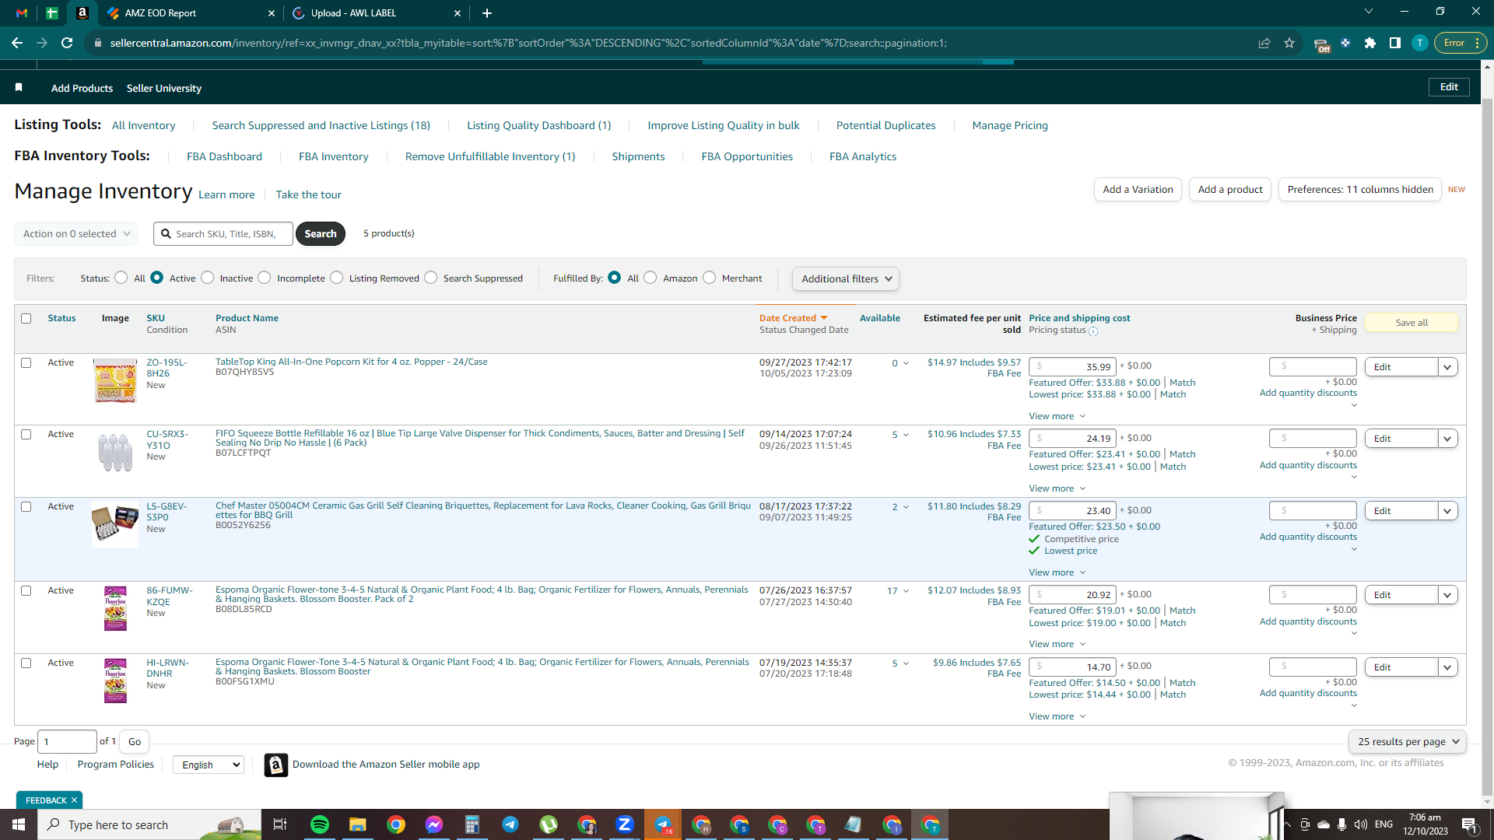This screenshot has height=840, width=1494.
Task: Filter by Fulfilled By Amazon
Action: [x=651, y=278]
